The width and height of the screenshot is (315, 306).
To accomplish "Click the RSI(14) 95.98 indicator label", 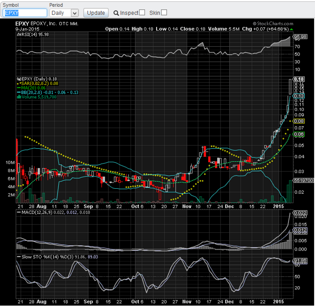I will click(33, 34).
